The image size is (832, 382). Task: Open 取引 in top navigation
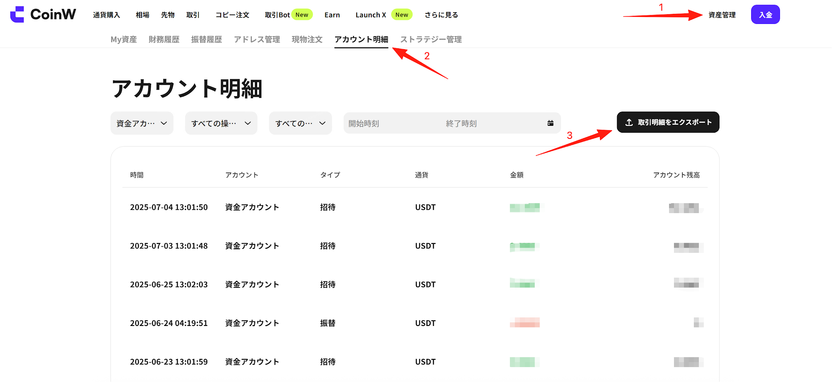point(193,15)
